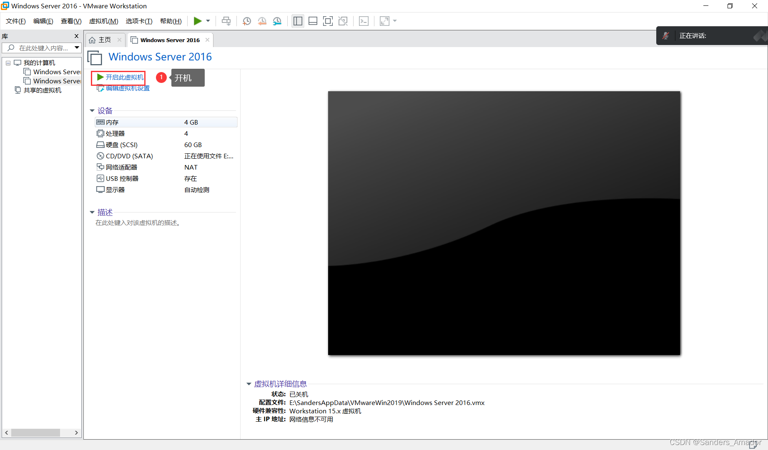Open the 虚拟机(M) menu
Screen dimensions: 768x450
click(104, 21)
